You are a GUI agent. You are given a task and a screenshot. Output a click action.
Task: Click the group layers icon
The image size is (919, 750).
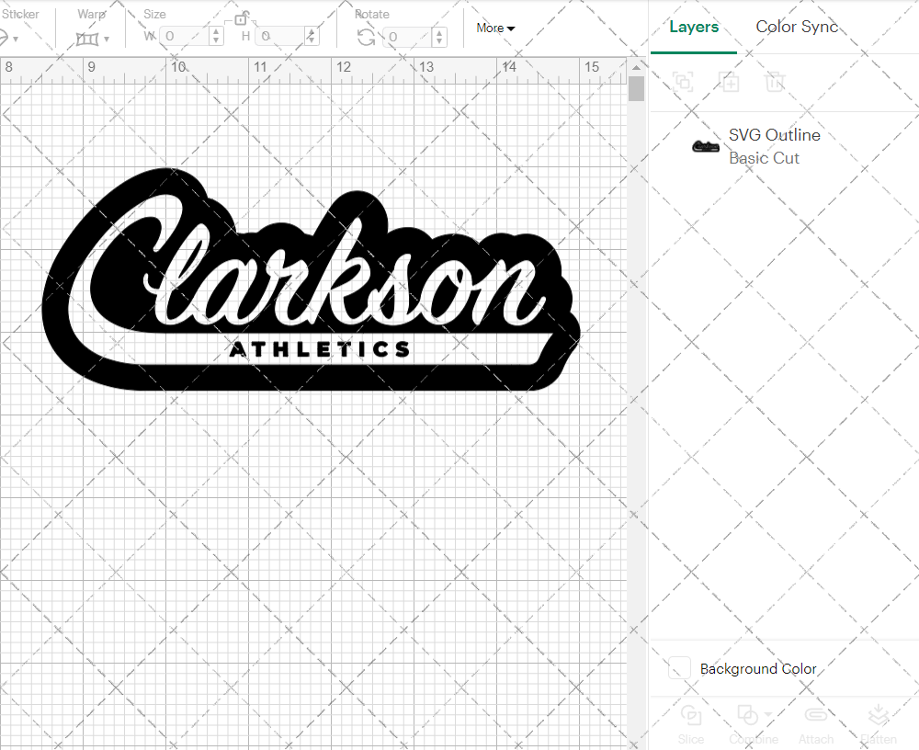(683, 82)
